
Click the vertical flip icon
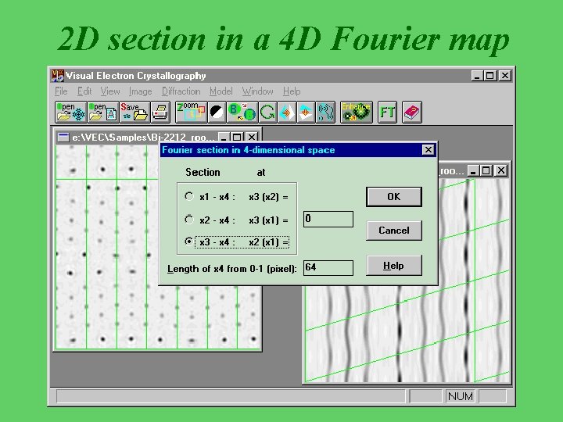click(x=306, y=112)
